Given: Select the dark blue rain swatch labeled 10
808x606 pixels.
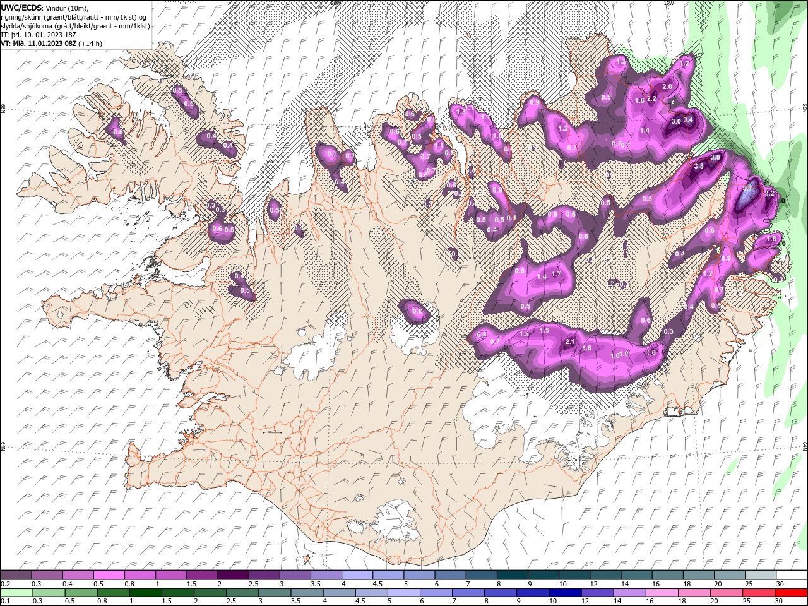Looking at the screenshot, I should pyautogui.click(x=564, y=592).
